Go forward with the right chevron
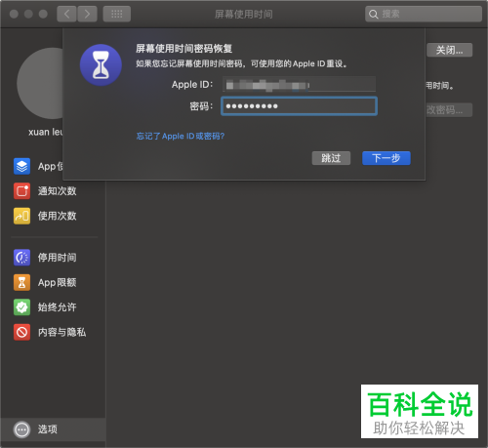The image size is (488, 448). coord(87,14)
